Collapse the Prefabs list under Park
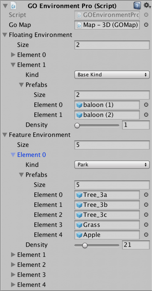This screenshot has width=152, height=291. coord(22,175)
